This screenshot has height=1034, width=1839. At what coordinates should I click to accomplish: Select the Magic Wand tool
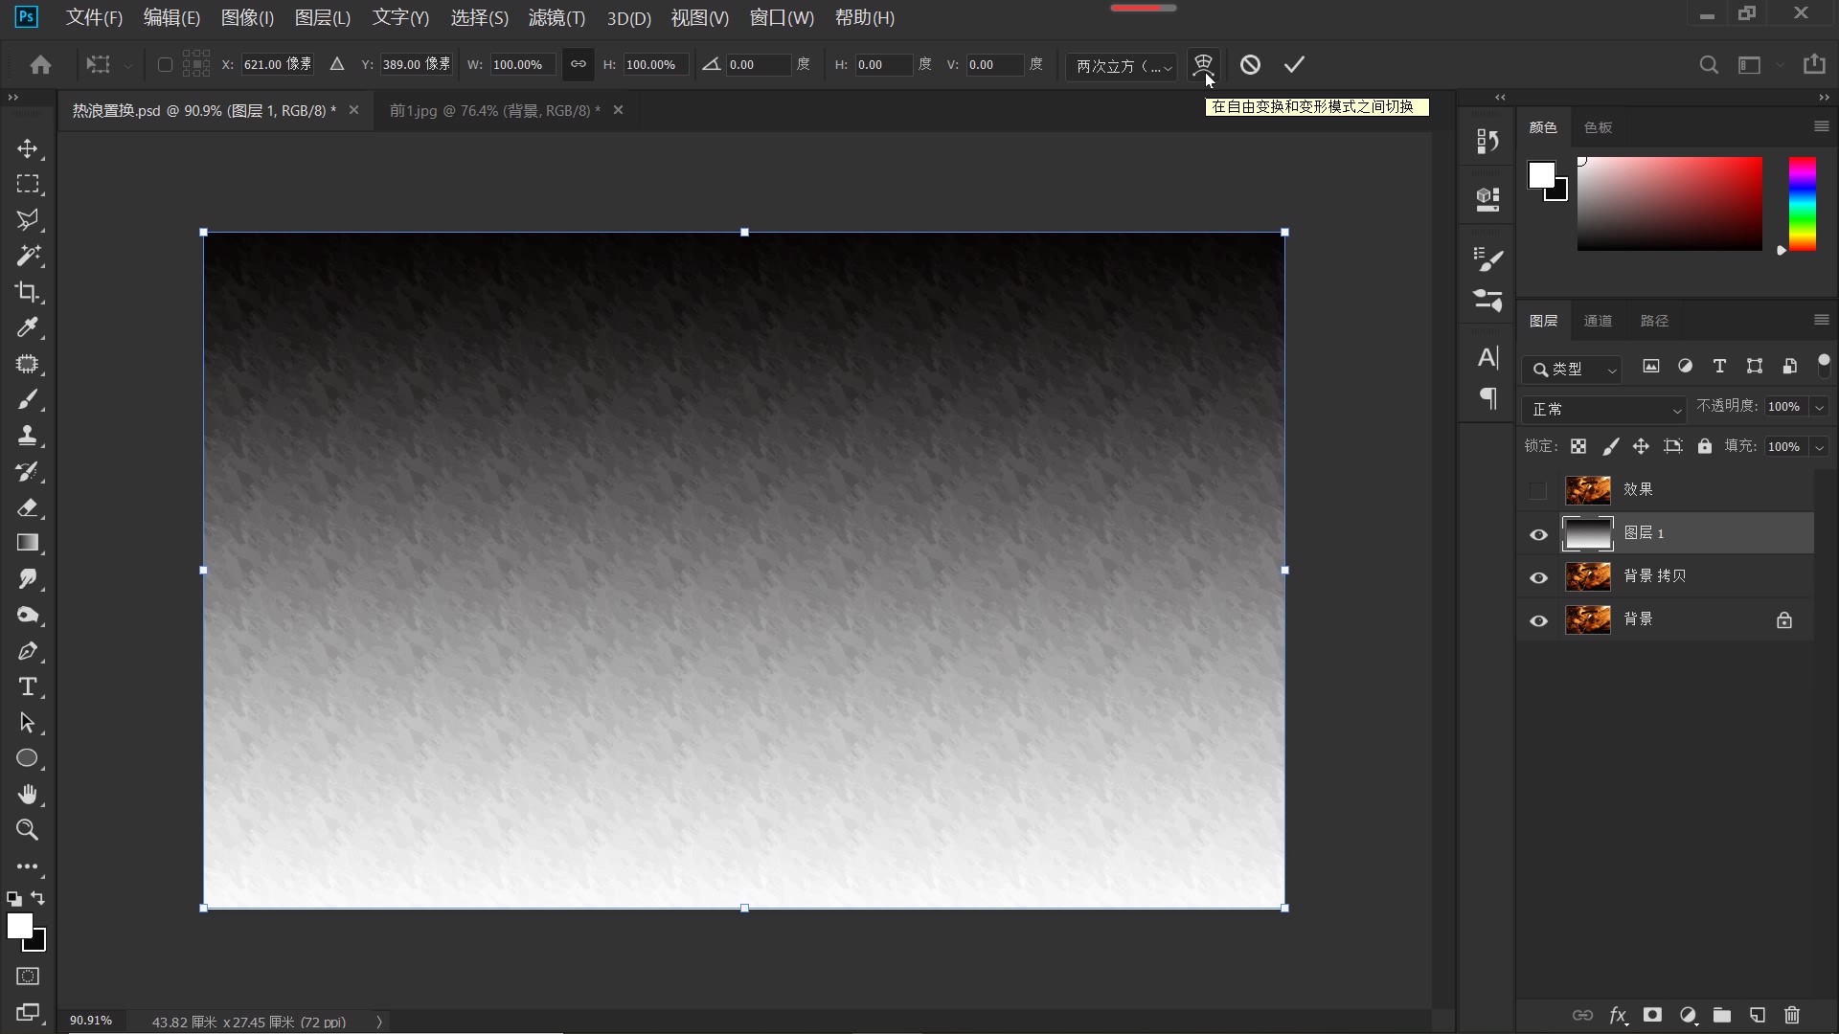click(x=28, y=256)
